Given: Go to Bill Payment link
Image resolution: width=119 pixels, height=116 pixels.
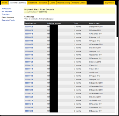Looking at the screenshot, I should point(7,12).
